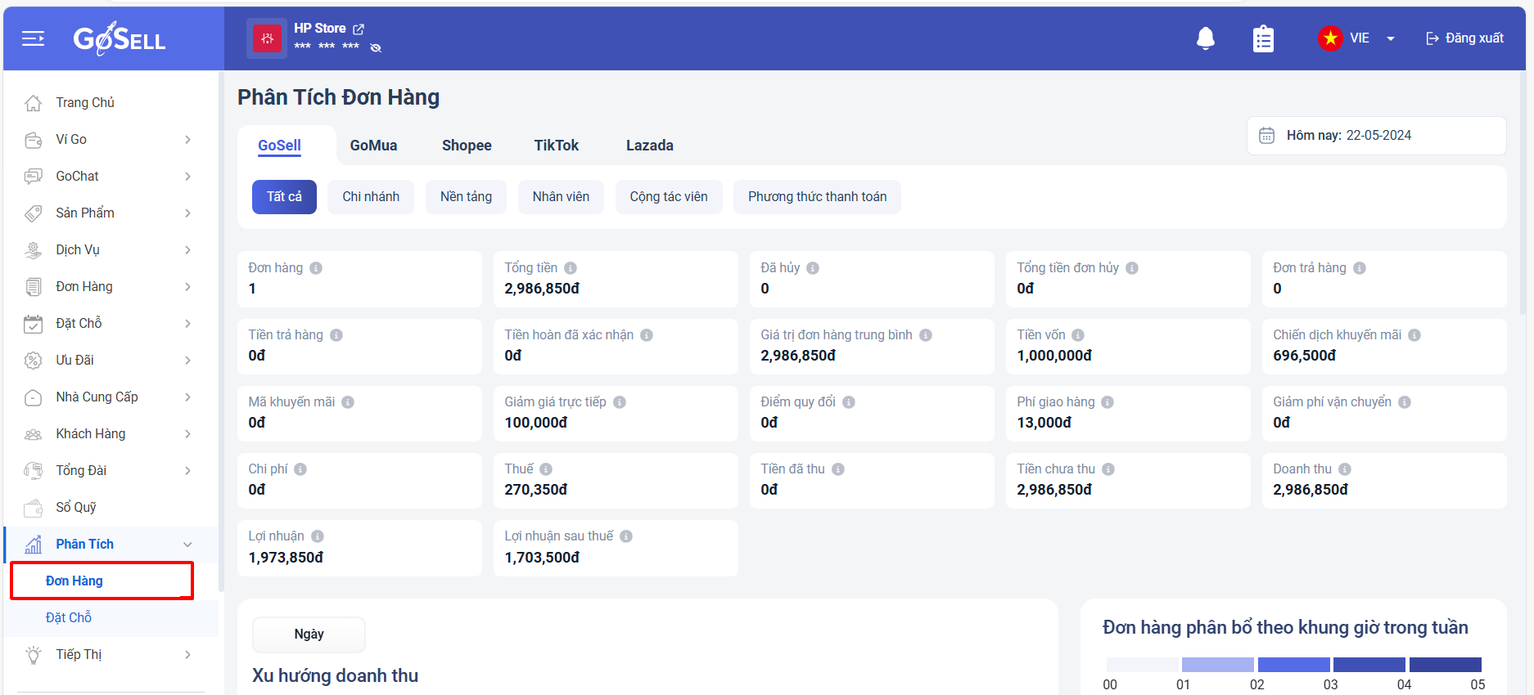Click info icon beside Thuế
Image resolution: width=1534 pixels, height=695 pixels.
(546, 469)
